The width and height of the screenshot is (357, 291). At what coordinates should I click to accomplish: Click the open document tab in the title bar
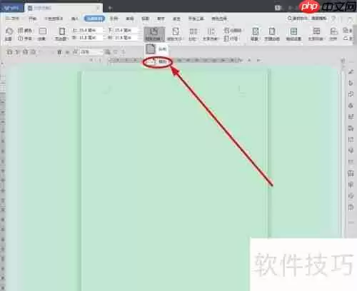tap(64, 8)
